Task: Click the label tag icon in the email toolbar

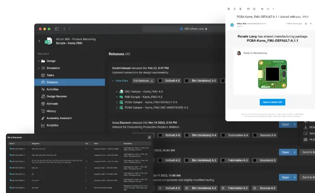Action: 268,9
